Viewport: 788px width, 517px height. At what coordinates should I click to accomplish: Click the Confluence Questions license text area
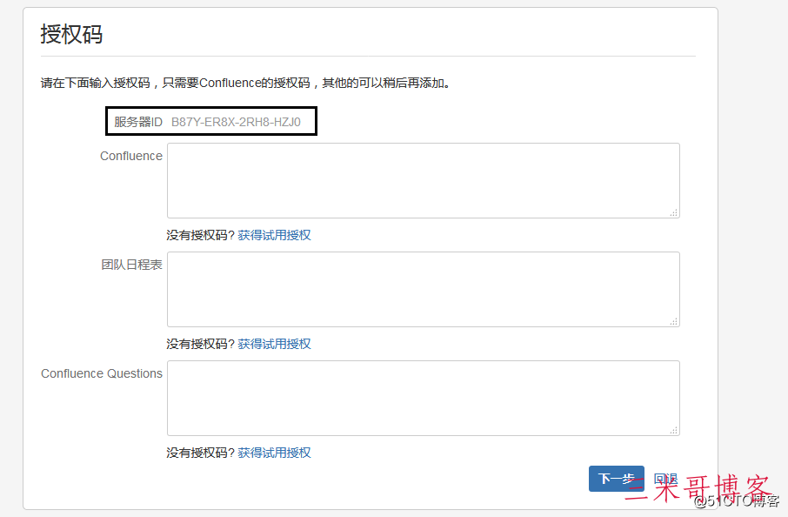[424, 398]
